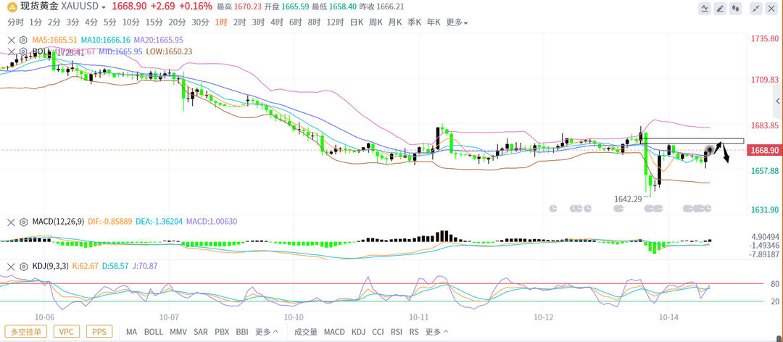783x342 pixels.
Task: Activate the pencil drawing tool
Action: [721, 9]
